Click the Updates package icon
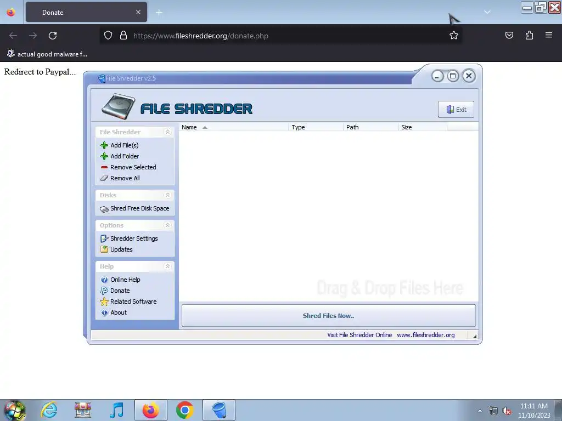 click(x=104, y=249)
